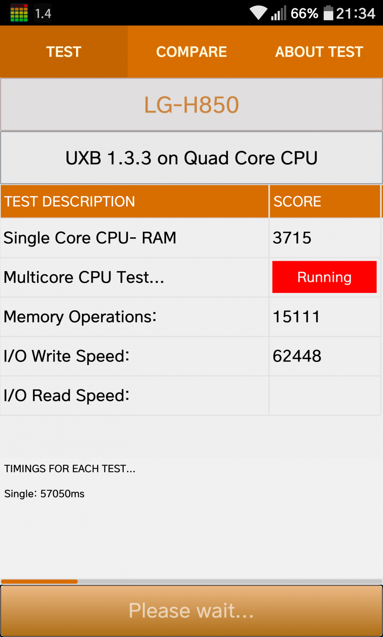This screenshot has height=637, width=383.
Task: Tap the UXB 1.3.3 on Quad Core CPU box
Action: pos(191,158)
